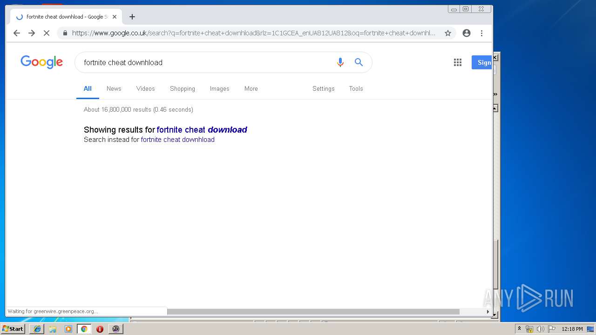
Task: Click the address bar URL
Action: coord(254,33)
